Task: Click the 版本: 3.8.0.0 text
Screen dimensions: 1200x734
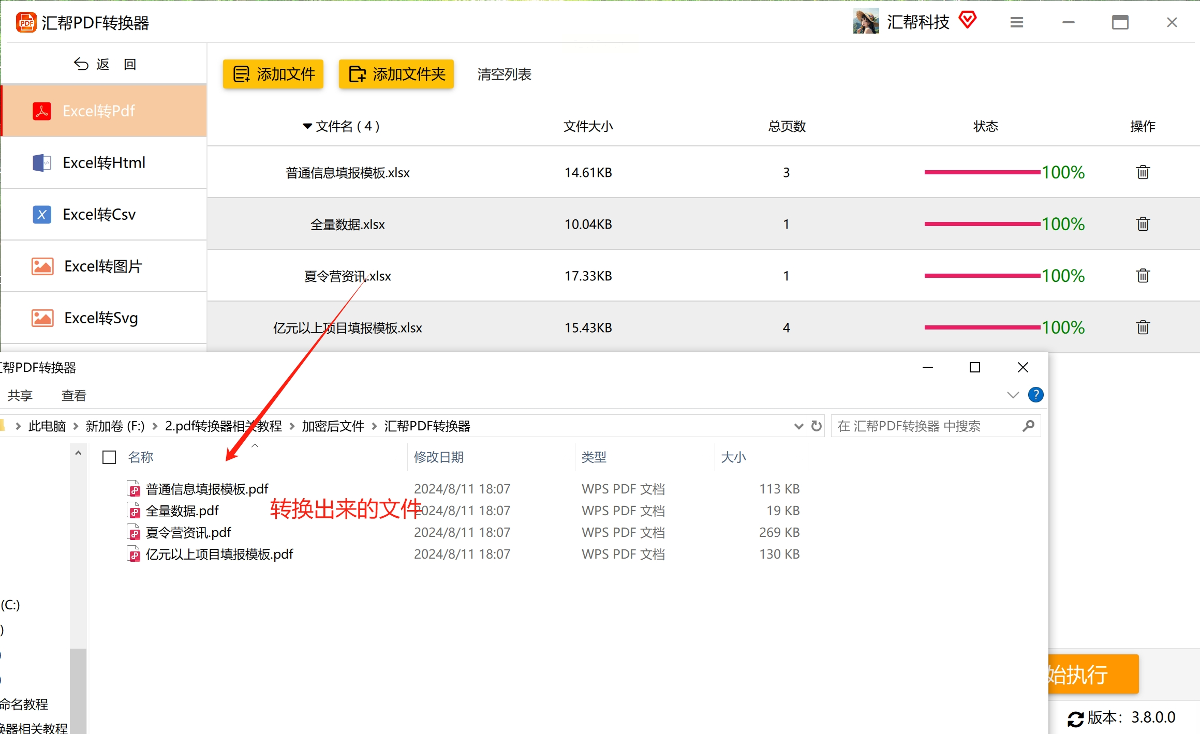Action: [1131, 717]
